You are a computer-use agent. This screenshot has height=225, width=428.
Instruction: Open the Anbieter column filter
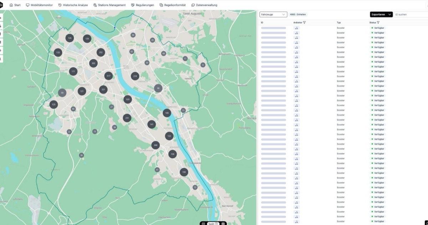click(x=304, y=22)
